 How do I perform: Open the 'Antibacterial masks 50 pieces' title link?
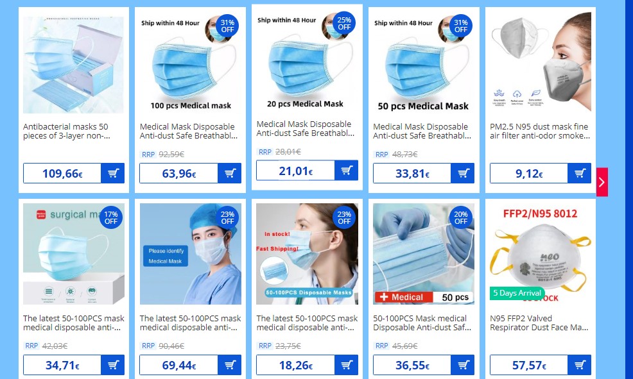click(x=67, y=131)
